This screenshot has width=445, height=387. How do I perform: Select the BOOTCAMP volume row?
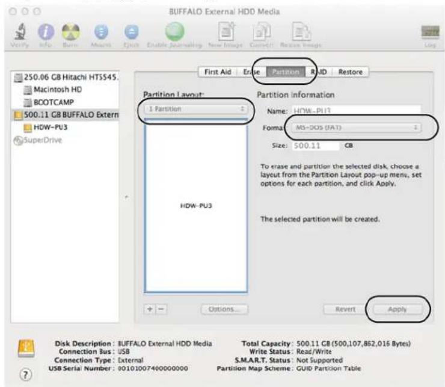point(65,102)
